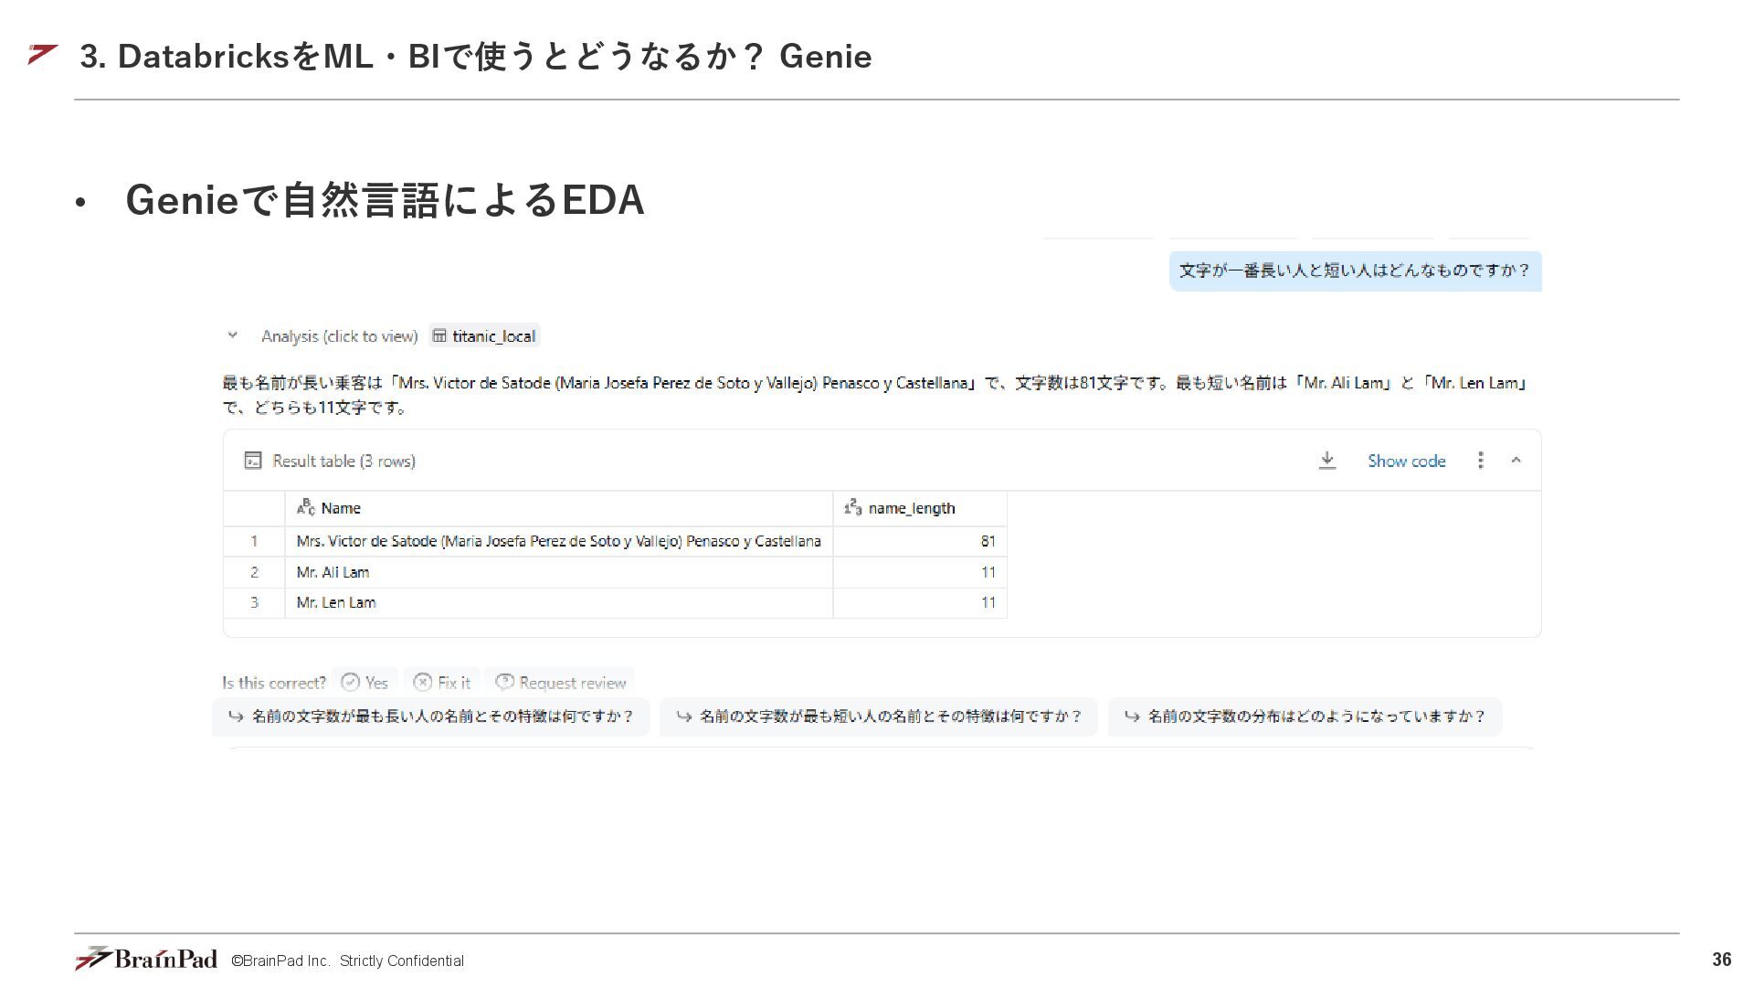1754x987 pixels.
Task: Select suggestion about longest name features
Action: point(430,716)
